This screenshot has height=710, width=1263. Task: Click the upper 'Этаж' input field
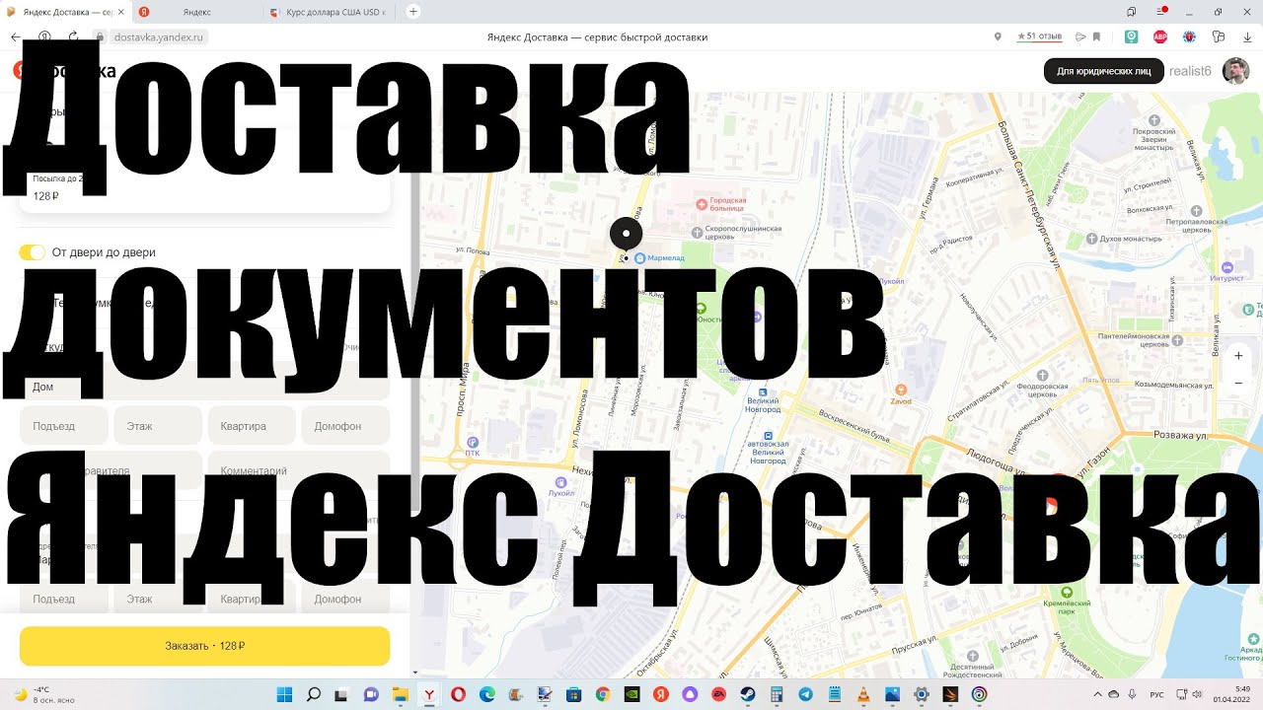point(158,426)
